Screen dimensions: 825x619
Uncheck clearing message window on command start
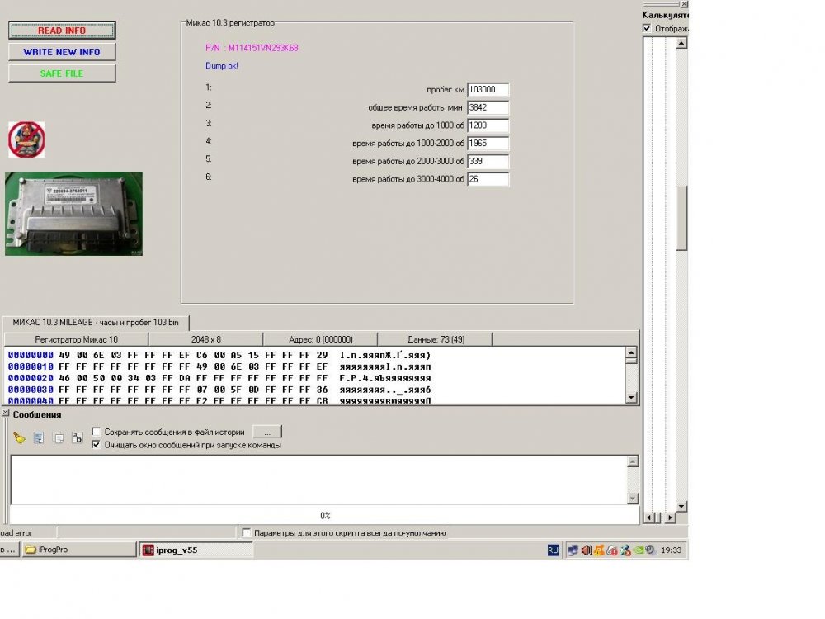tap(97, 445)
